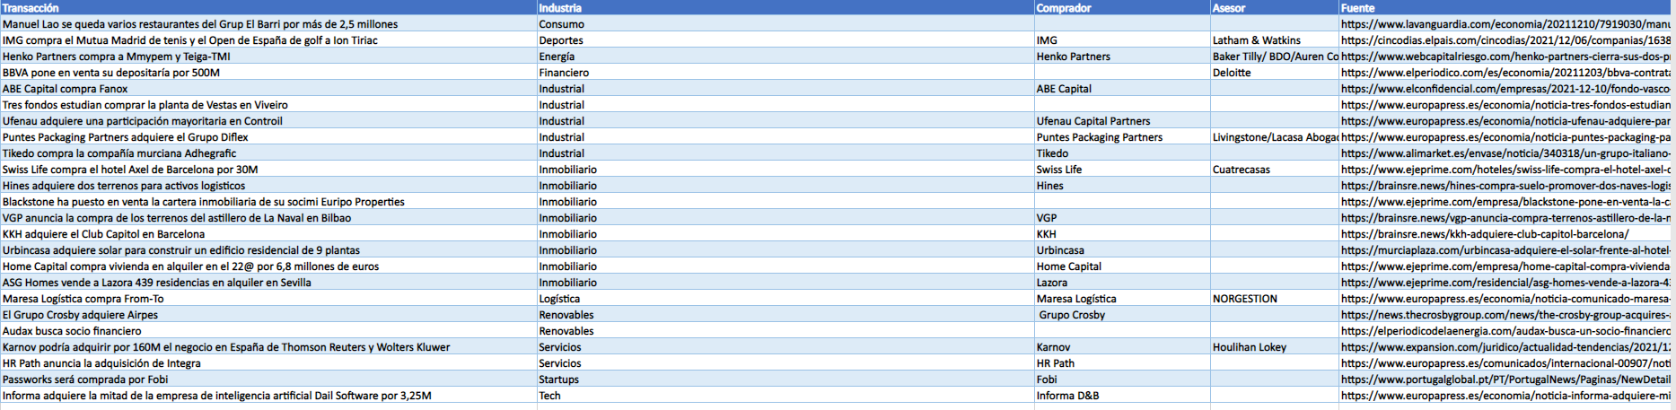Viewport: 1676px width, 410px height.
Task: Select the 'Deportes' industry cell
Action: click(785, 40)
